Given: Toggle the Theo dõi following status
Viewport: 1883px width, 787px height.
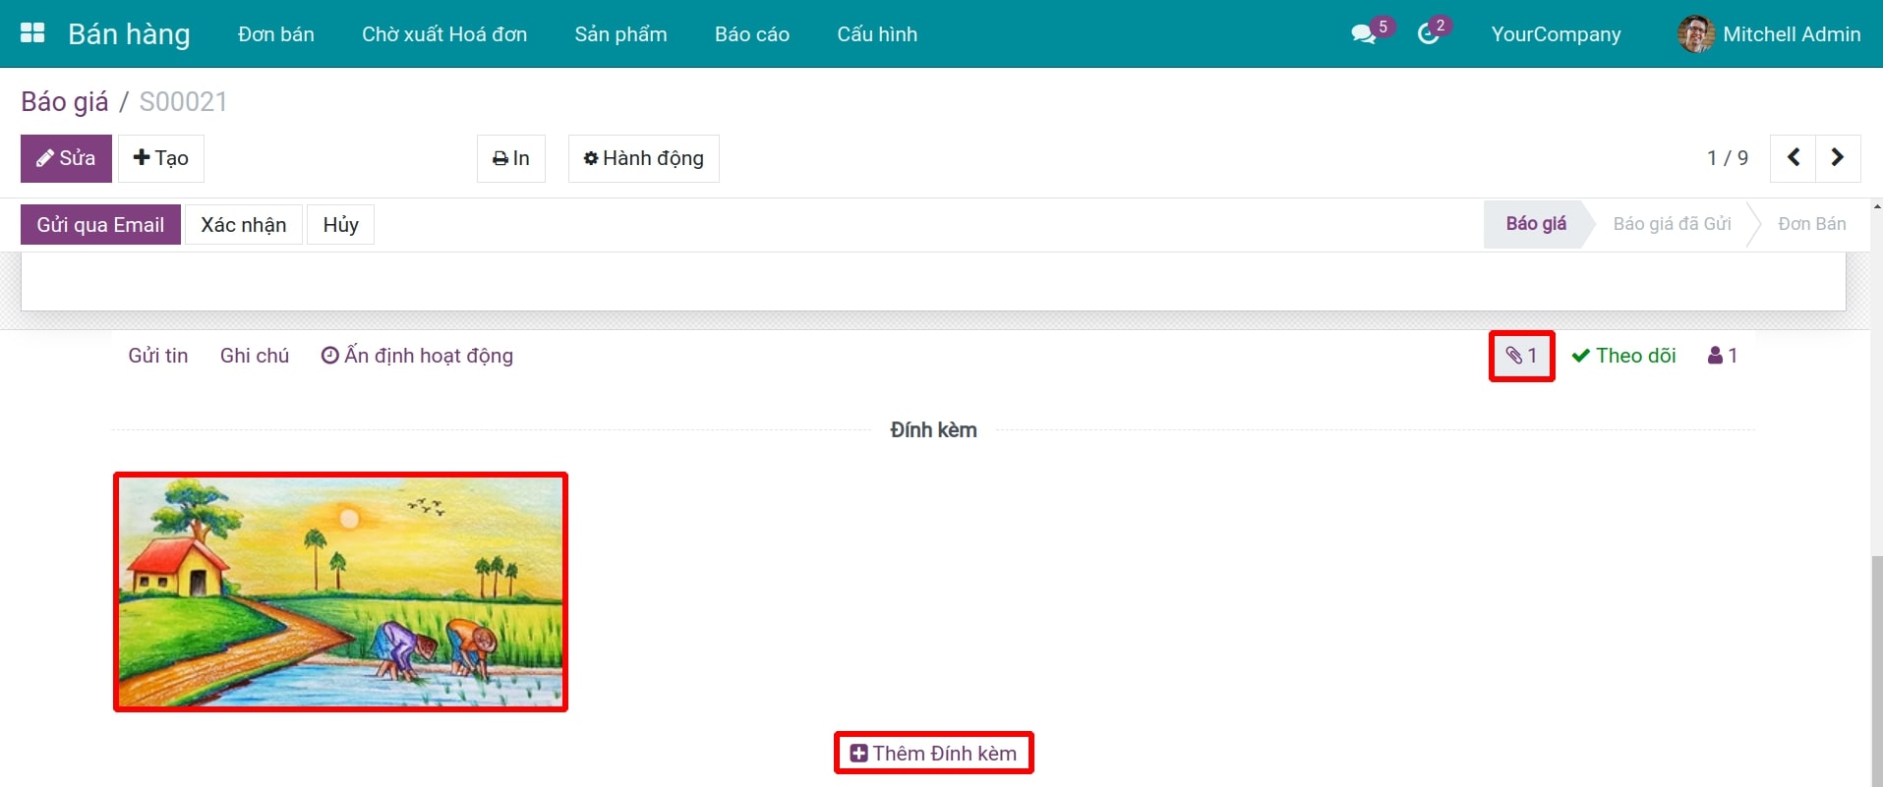Looking at the screenshot, I should [x=1624, y=356].
